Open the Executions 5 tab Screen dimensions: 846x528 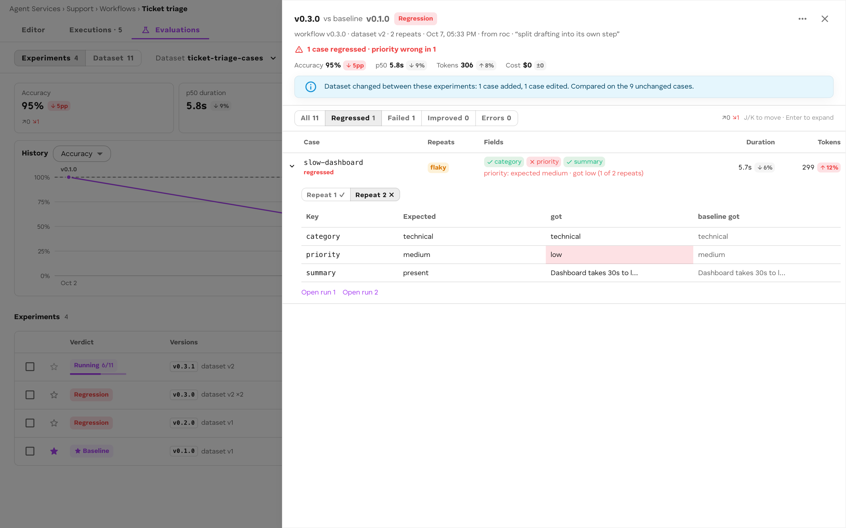click(96, 30)
